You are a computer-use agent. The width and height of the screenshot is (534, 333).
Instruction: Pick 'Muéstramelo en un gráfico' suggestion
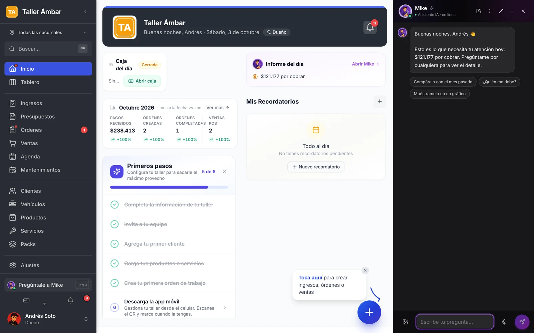click(x=440, y=94)
